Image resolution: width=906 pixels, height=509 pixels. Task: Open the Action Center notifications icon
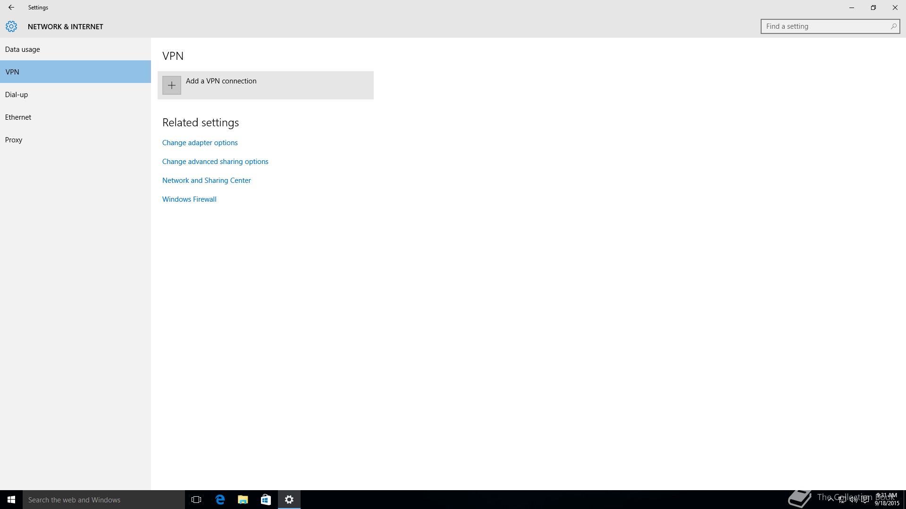coord(865,500)
